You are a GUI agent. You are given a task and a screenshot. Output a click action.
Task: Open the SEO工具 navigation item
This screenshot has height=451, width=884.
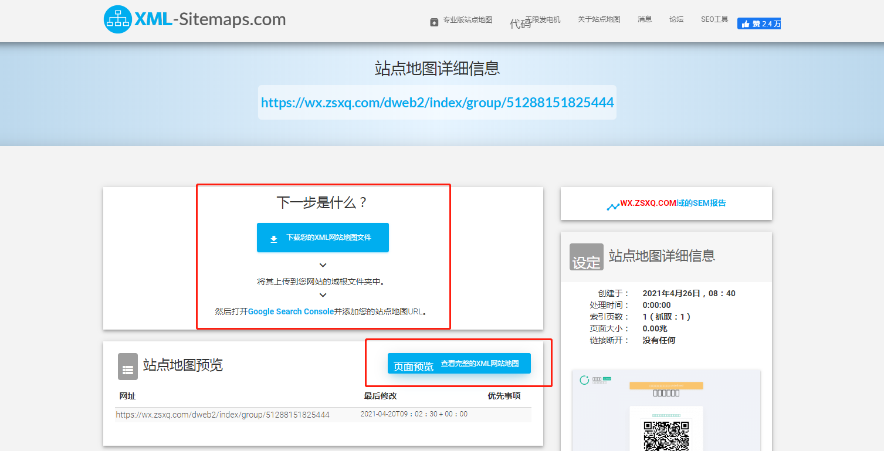click(714, 19)
